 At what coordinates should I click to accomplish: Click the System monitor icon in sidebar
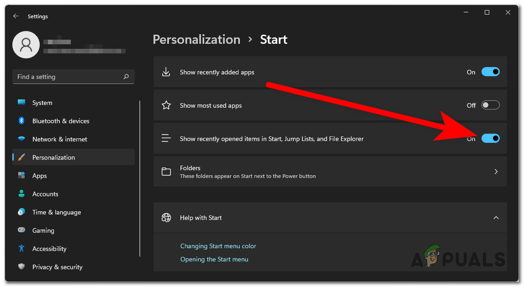[x=21, y=103]
